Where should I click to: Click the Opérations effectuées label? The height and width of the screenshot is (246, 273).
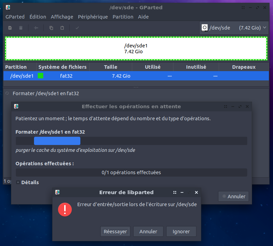(x=45, y=164)
